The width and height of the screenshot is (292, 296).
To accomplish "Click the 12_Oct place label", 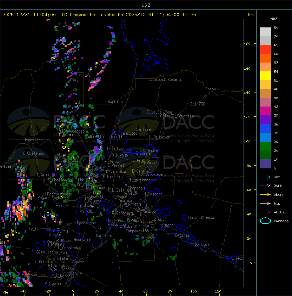I will tap(158, 219).
